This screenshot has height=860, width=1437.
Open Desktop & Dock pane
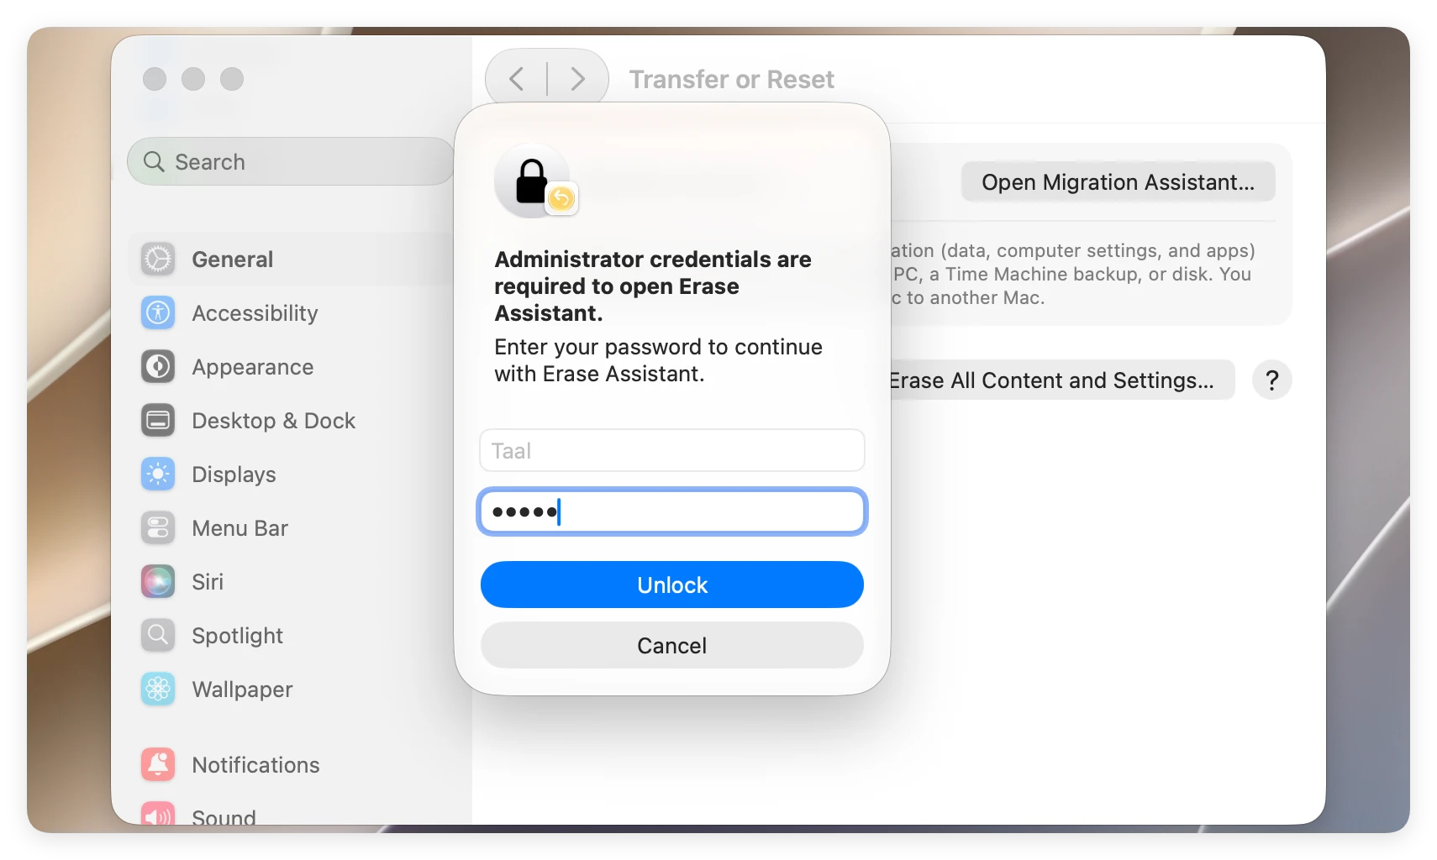273,420
